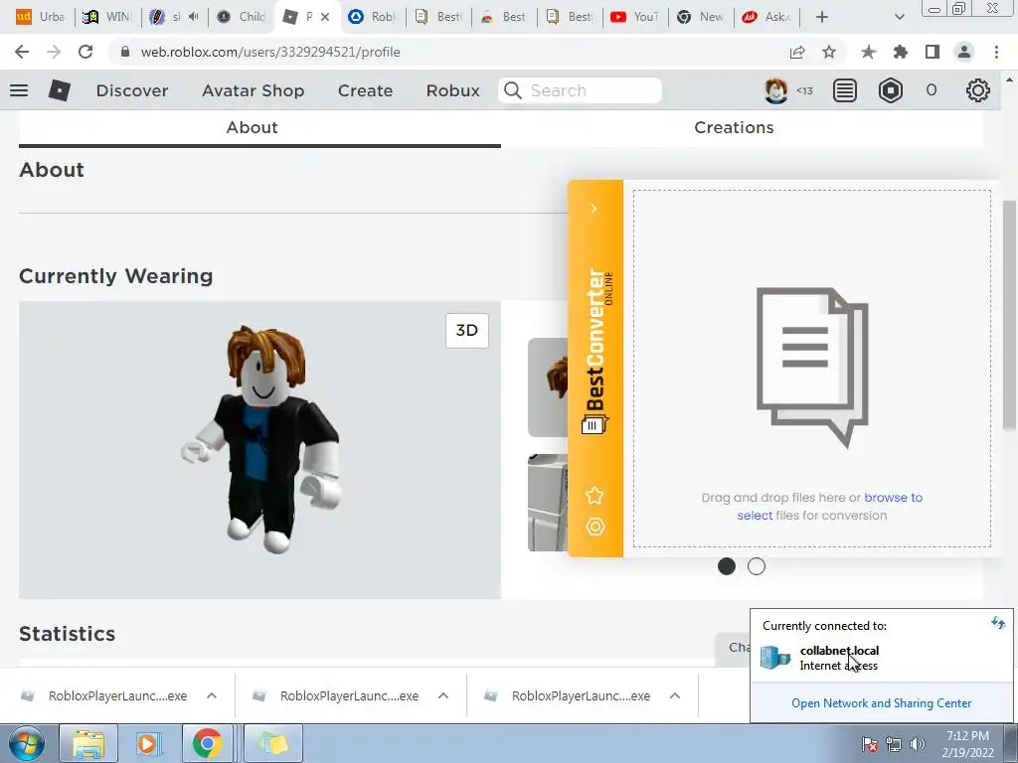Expand options for second RobloxPlayerLauncher download

(x=443, y=695)
